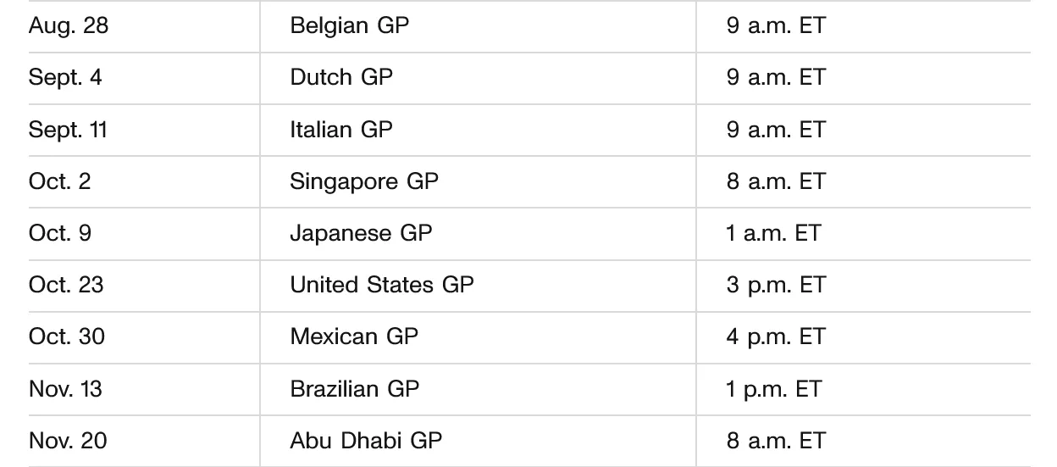Click the Belgian GP race name
The image size is (1057, 467).
(x=349, y=25)
